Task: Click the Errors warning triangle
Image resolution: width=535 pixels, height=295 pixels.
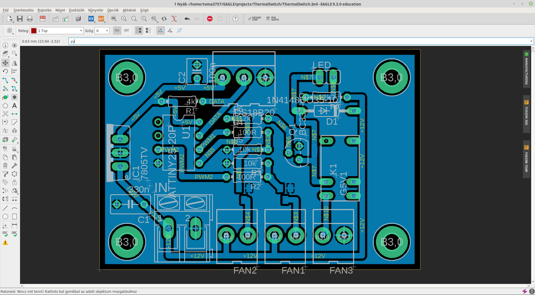Action: click(x=5, y=243)
